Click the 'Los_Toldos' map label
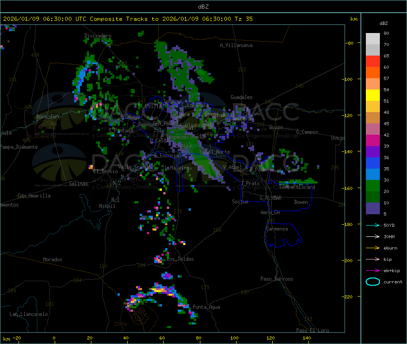 (x=180, y=259)
